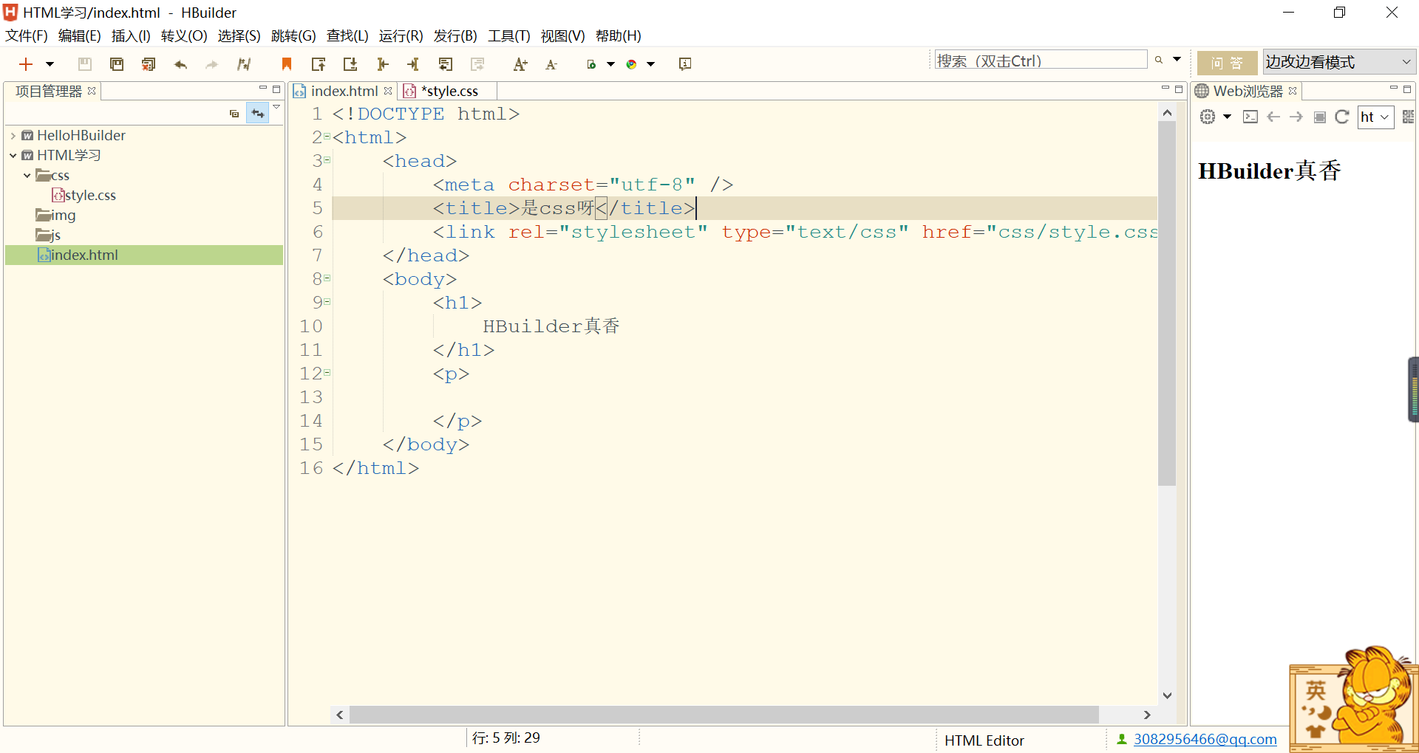Collapse the css folder node
The height and width of the screenshot is (753, 1419).
coord(27,176)
